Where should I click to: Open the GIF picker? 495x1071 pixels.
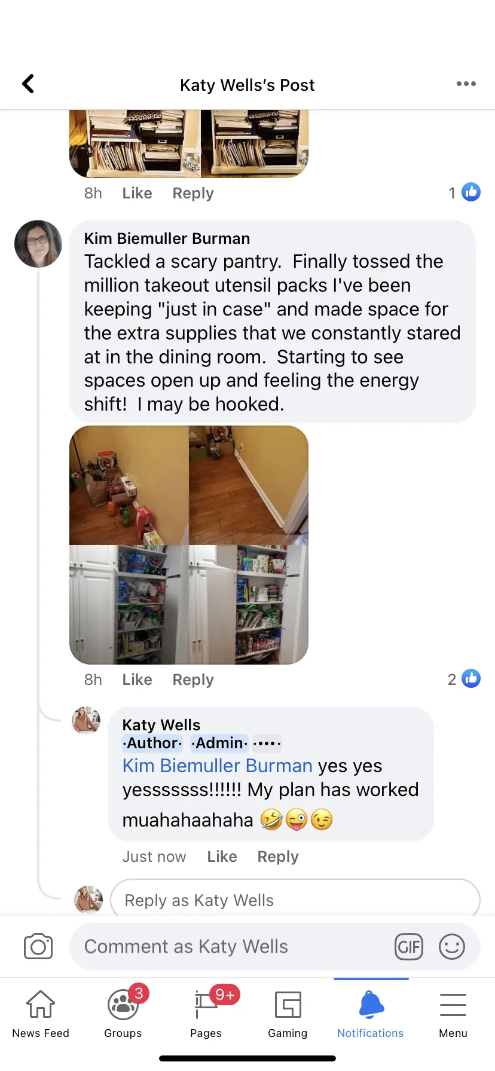[x=409, y=947]
